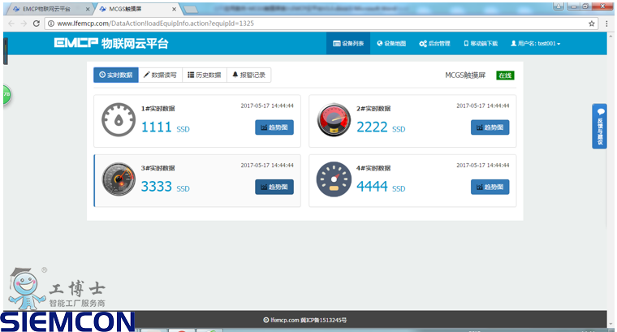
Task: Click the browser back arrow
Action: (x=11, y=24)
